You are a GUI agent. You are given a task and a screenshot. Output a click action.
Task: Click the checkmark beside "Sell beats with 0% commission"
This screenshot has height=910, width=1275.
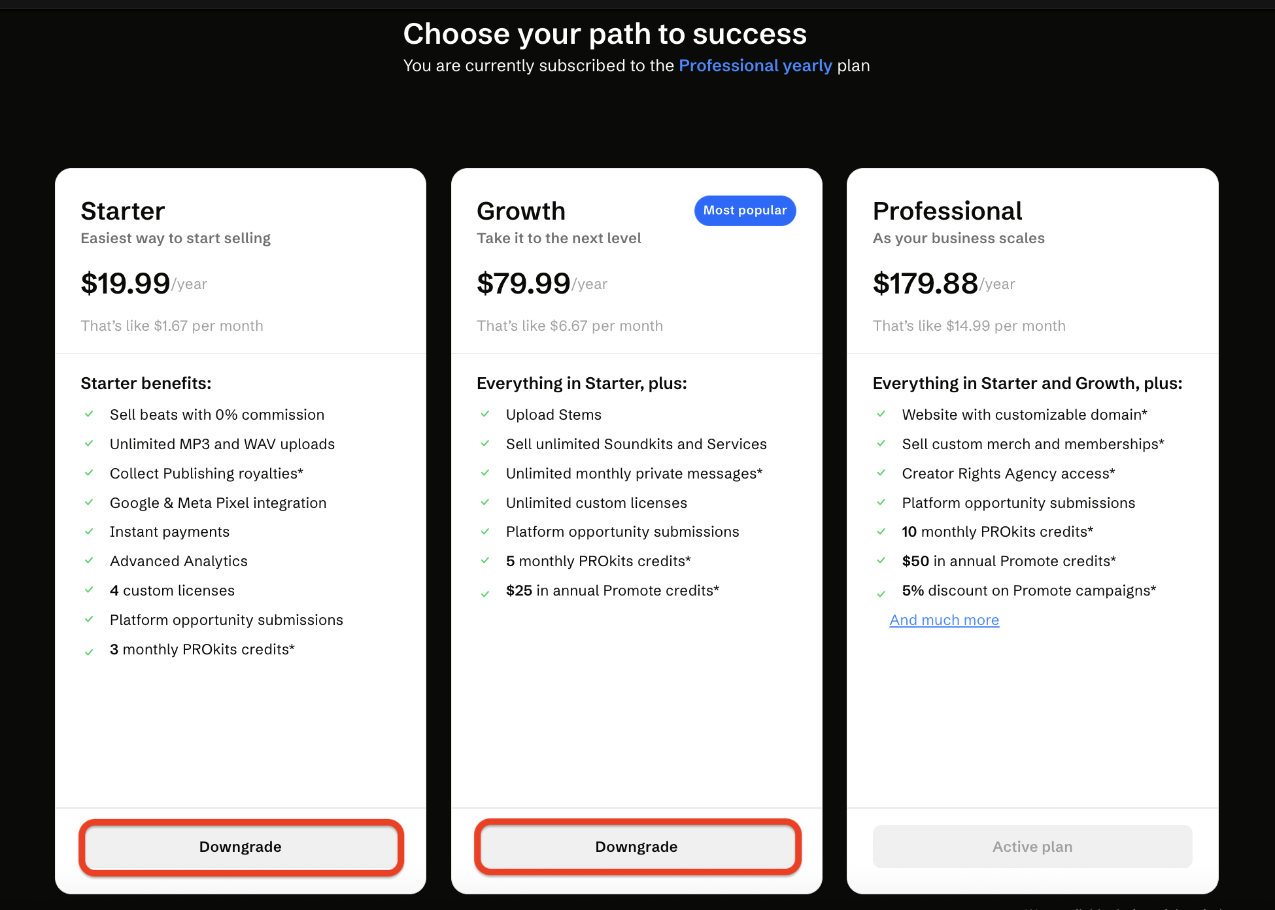(x=89, y=414)
